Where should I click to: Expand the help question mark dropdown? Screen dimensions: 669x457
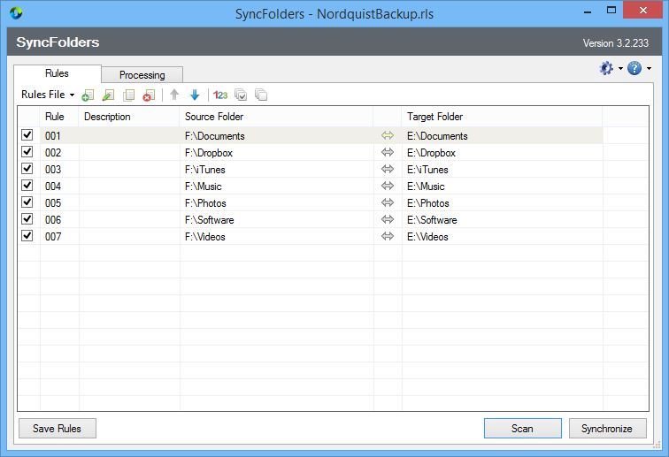649,69
